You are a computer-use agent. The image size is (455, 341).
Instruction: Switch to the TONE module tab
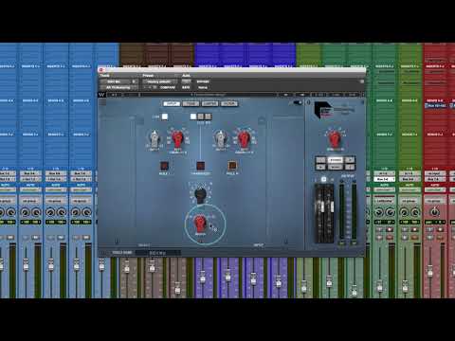[191, 103]
